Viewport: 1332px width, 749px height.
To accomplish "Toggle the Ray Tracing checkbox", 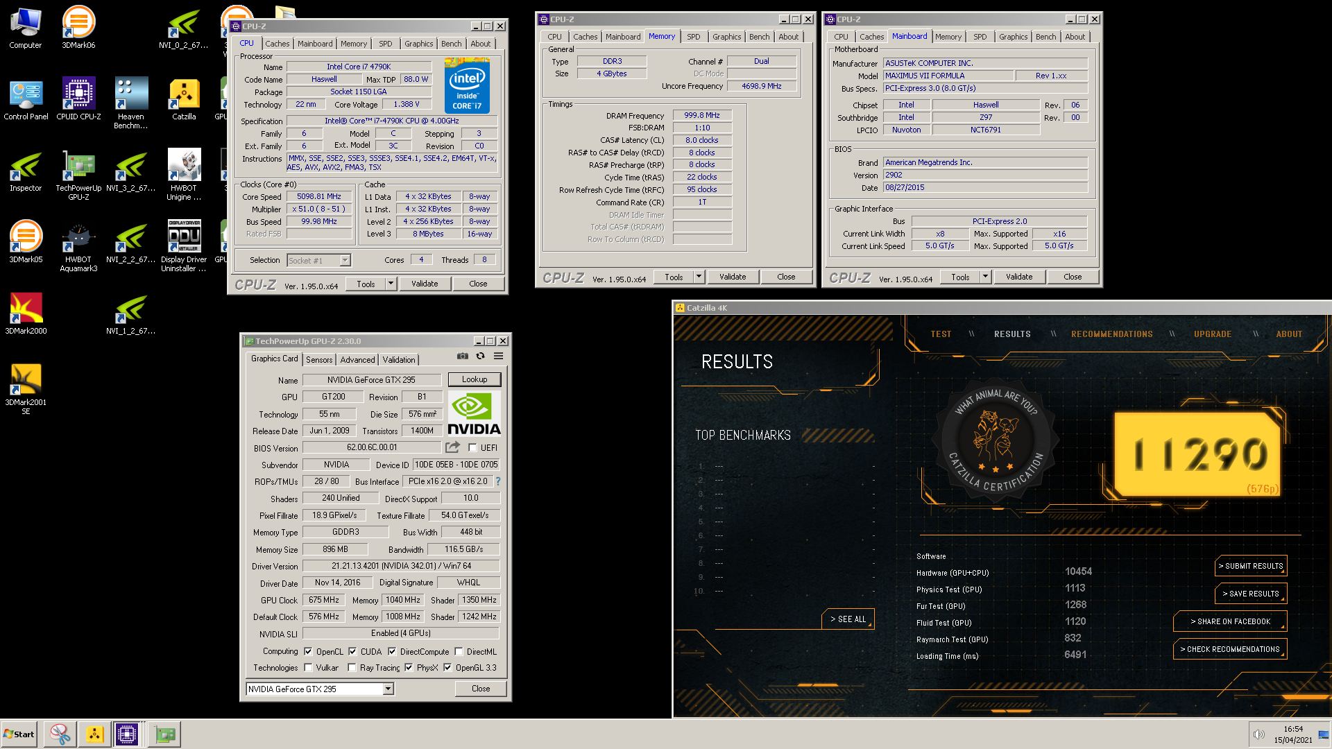I will pos(352,668).
